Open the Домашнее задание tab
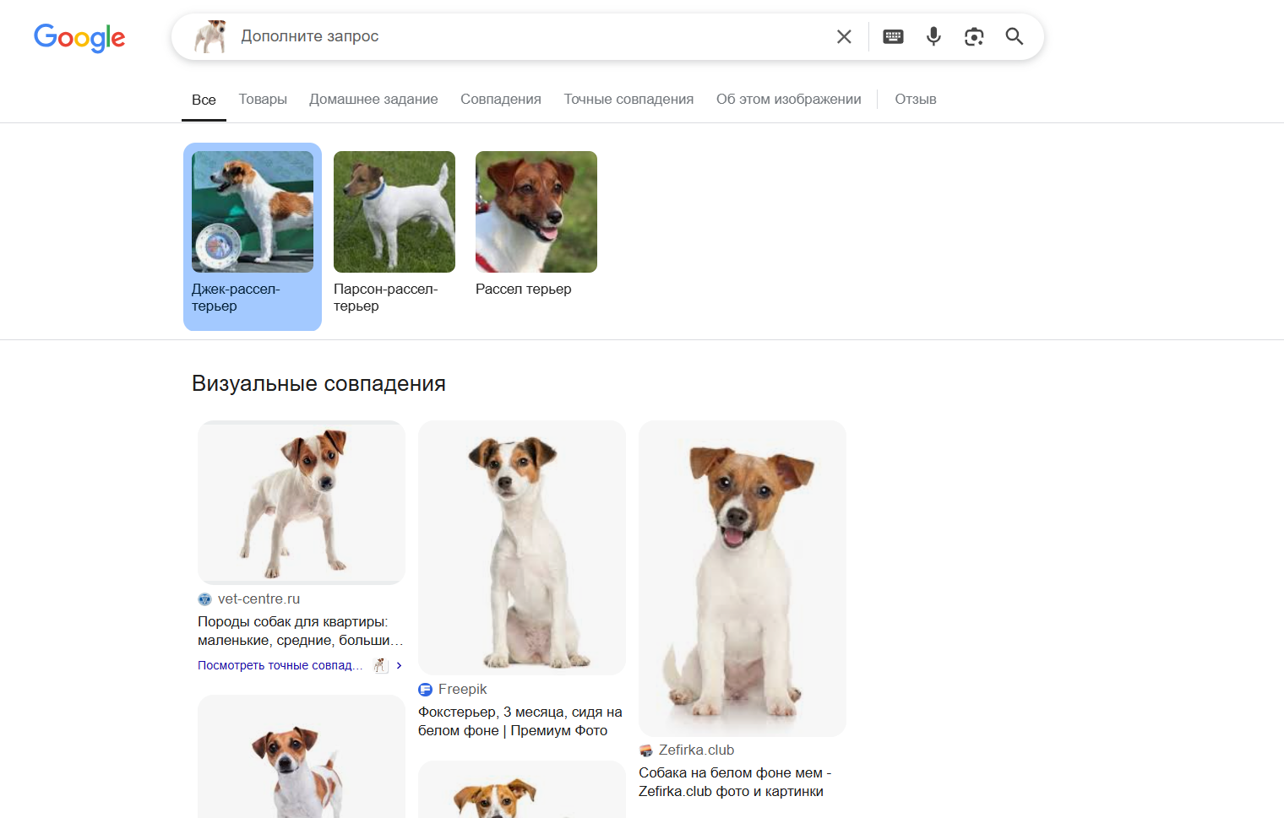Viewport: 1284px width, 818px height. pyautogui.click(x=373, y=99)
